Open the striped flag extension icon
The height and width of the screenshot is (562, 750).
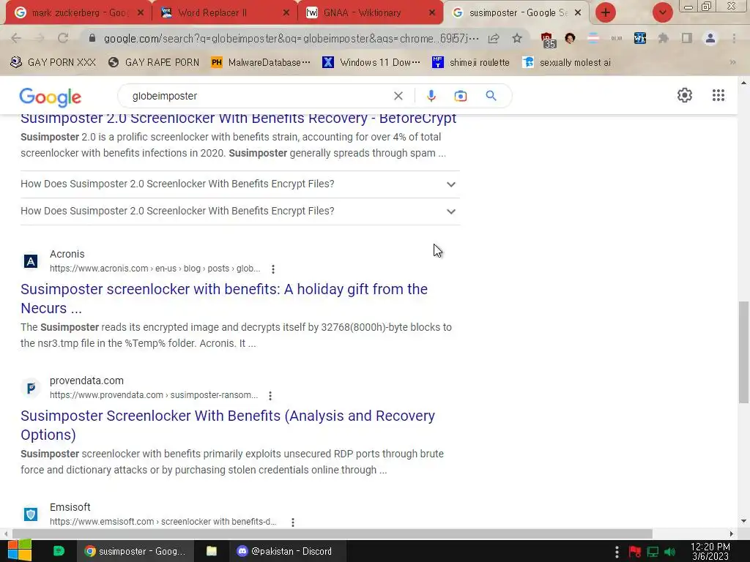[593, 38]
